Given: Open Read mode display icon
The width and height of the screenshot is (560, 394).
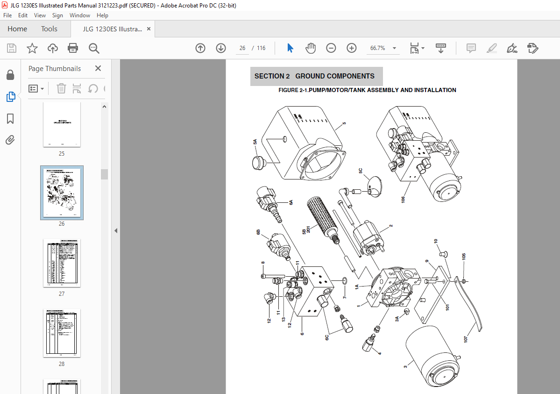Looking at the screenshot, I should coord(441,48).
